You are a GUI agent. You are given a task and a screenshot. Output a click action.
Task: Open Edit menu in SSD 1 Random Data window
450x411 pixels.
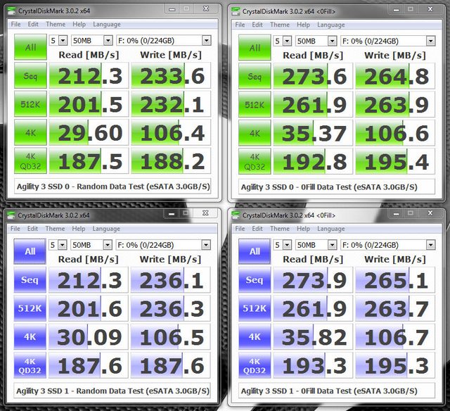[x=32, y=229]
